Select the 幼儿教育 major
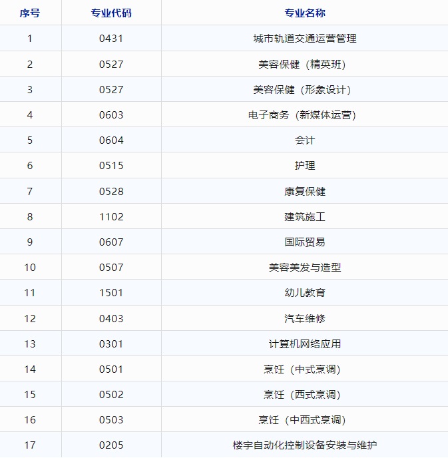This screenshot has width=448, height=458. tap(304, 293)
